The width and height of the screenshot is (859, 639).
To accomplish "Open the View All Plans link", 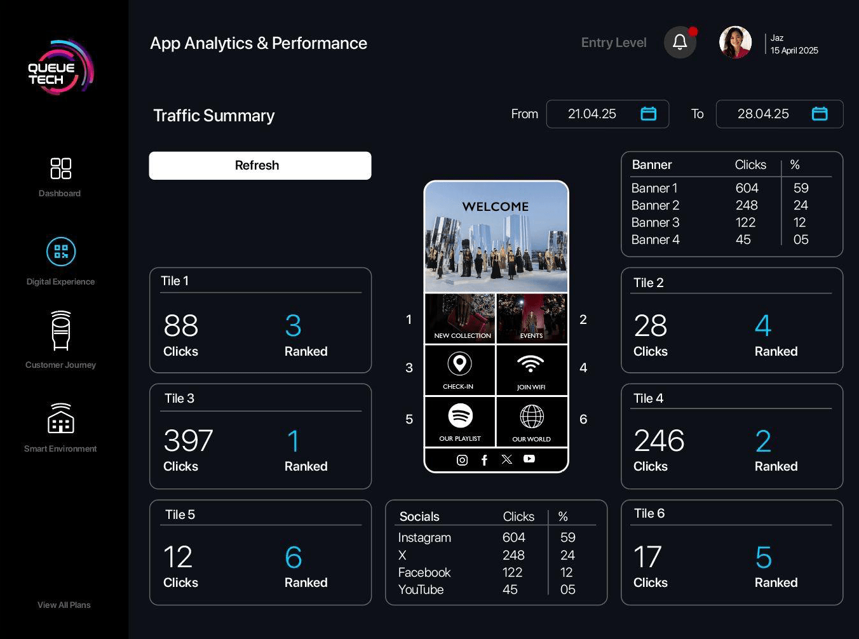I will (x=64, y=605).
